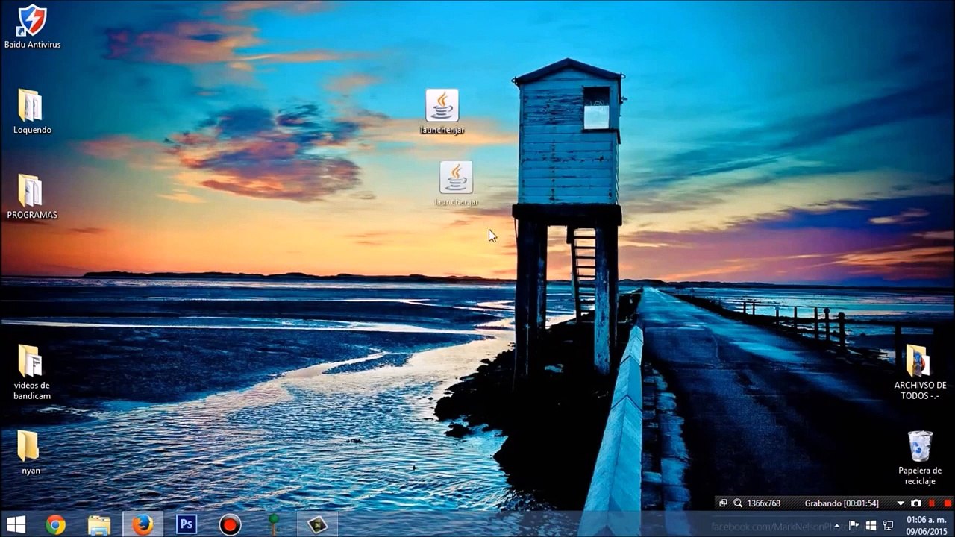Select the upper launcher.jar Java file
The width and height of the screenshot is (955, 537).
442,105
